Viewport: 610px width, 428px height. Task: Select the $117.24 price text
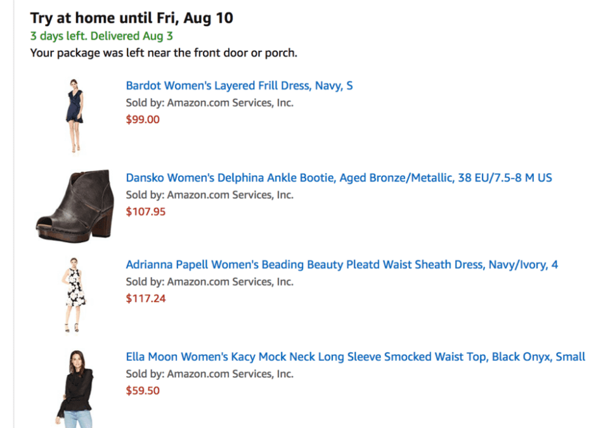pyautogui.click(x=146, y=299)
